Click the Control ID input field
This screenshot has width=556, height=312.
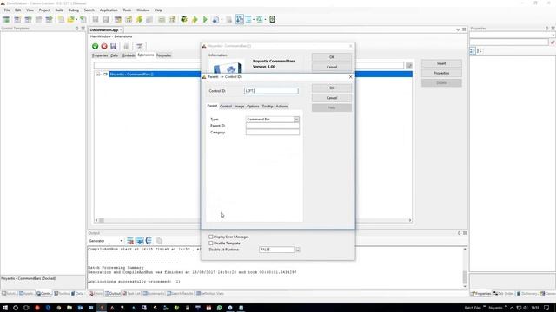point(271,91)
